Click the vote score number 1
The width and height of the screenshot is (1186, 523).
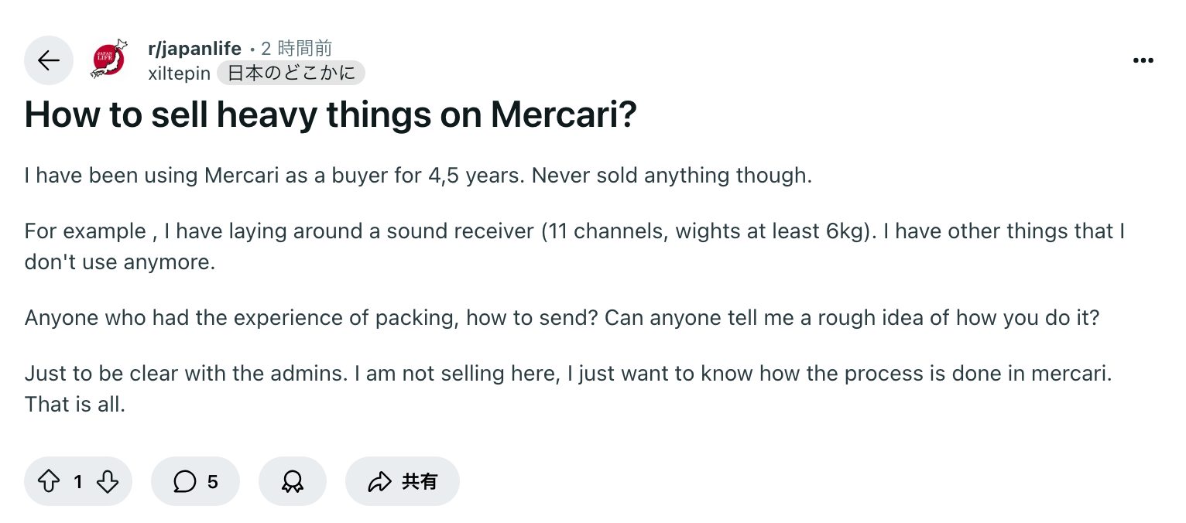[78, 482]
